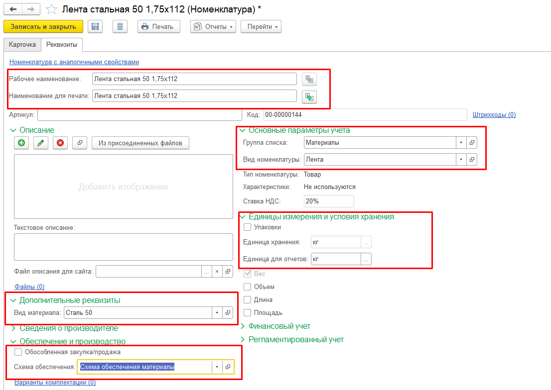
Task: Collapse the Обеспечение и производство section
Action: coord(13,342)
